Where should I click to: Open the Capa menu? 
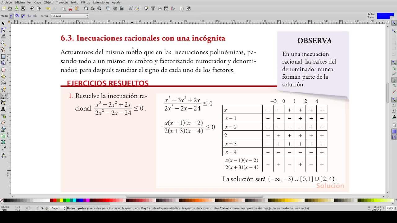pyautogui.click(x=38, y=2)
